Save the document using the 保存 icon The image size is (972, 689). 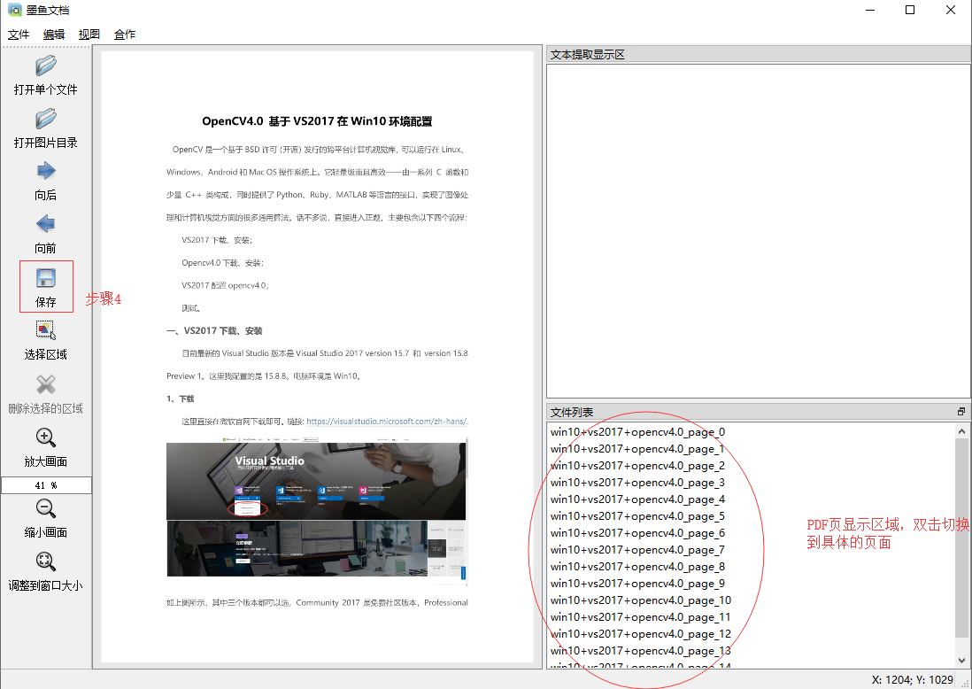[45, 282]
